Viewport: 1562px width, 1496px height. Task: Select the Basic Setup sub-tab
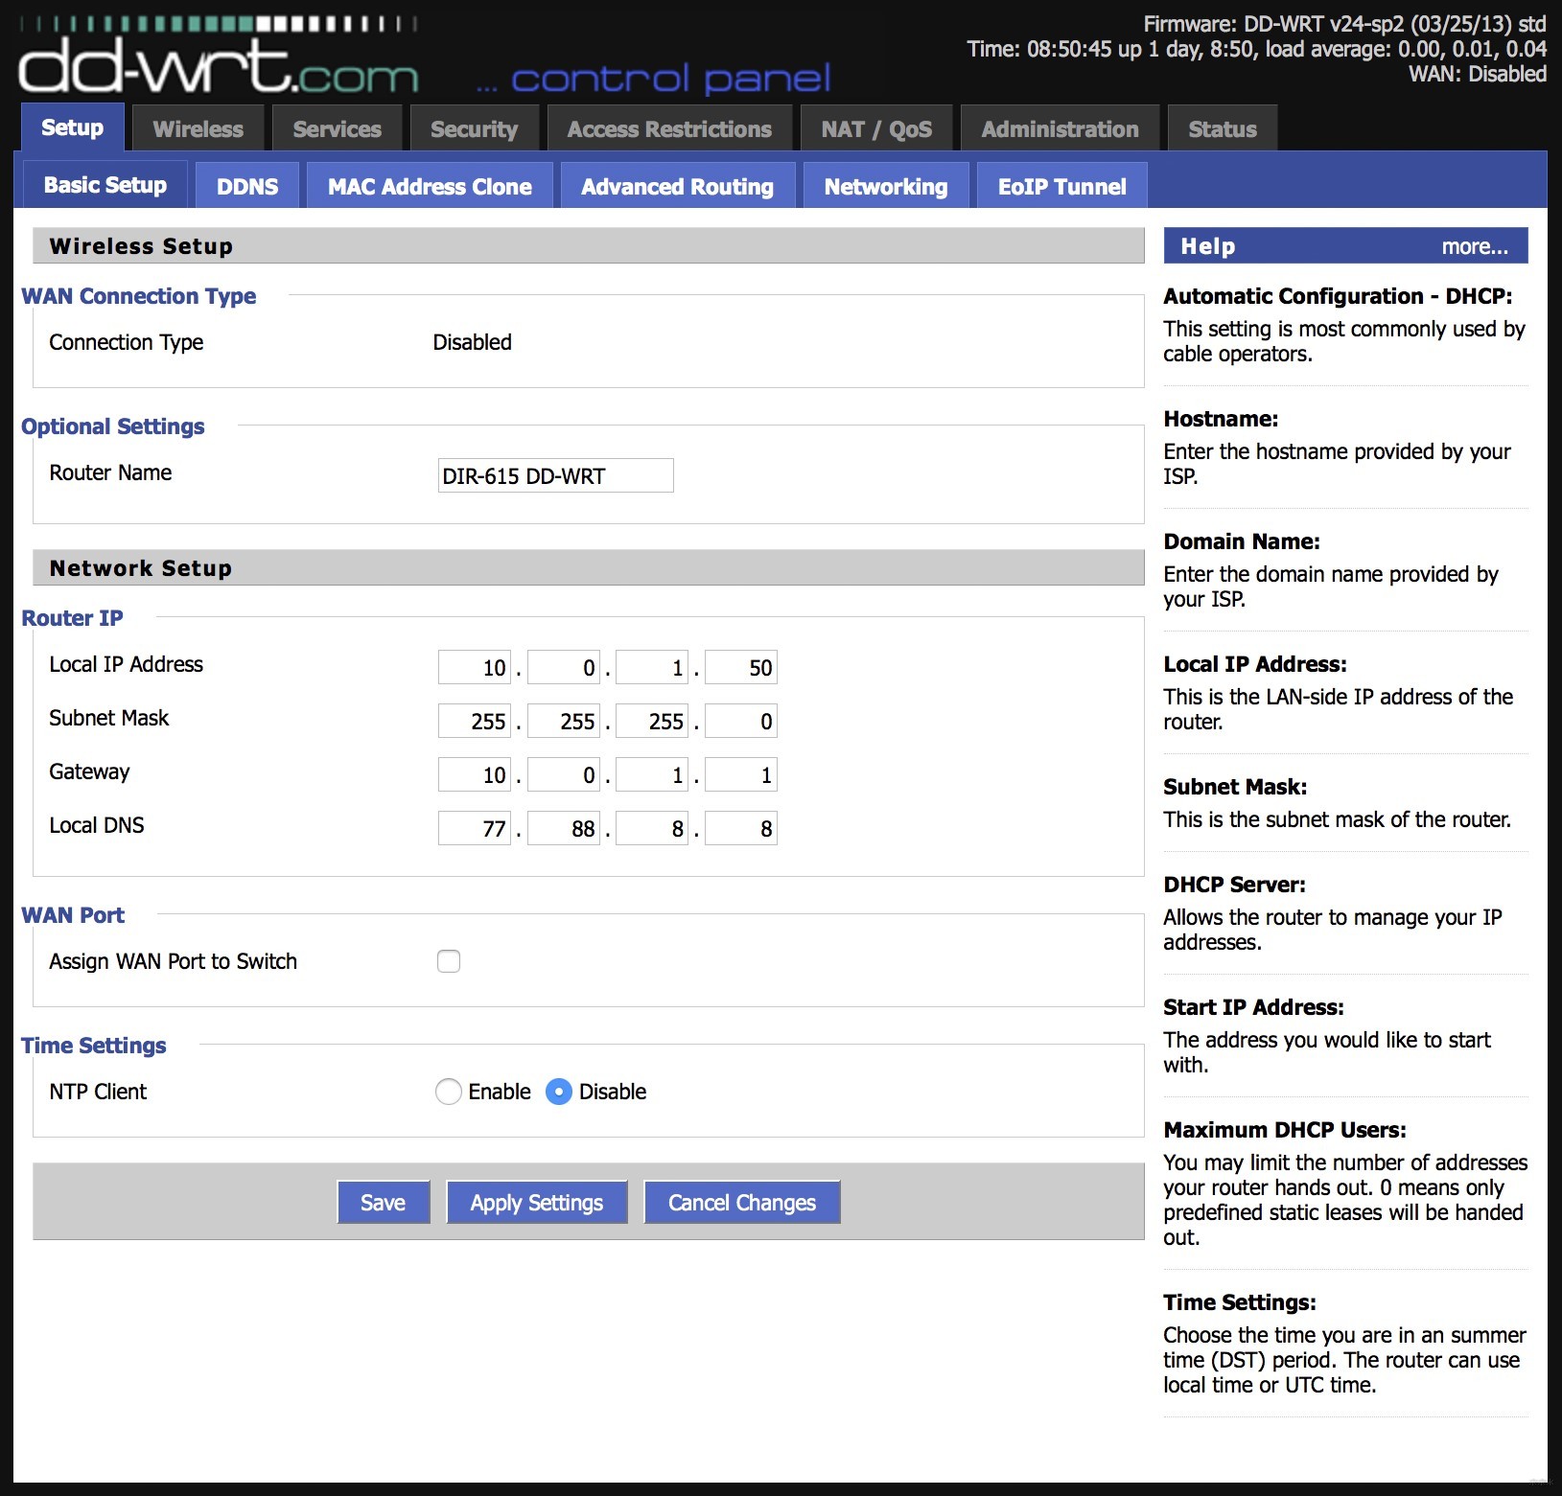(105, 185)
